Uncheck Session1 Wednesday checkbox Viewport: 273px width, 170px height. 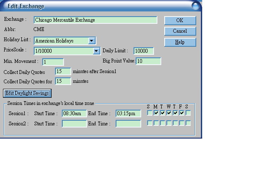pos(169,113)
